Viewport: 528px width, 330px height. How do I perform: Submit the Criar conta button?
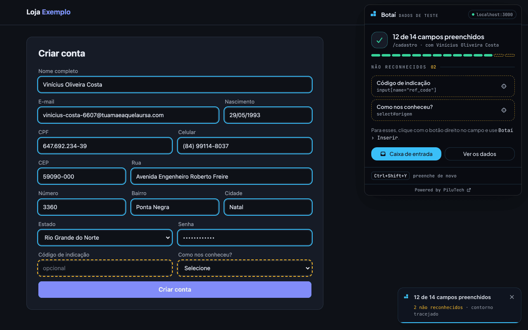tap(175, 290)
